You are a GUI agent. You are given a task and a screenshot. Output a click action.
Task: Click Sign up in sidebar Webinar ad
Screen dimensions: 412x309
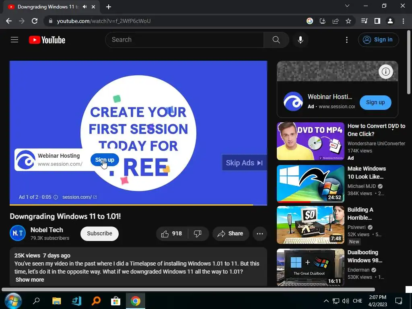375,103
